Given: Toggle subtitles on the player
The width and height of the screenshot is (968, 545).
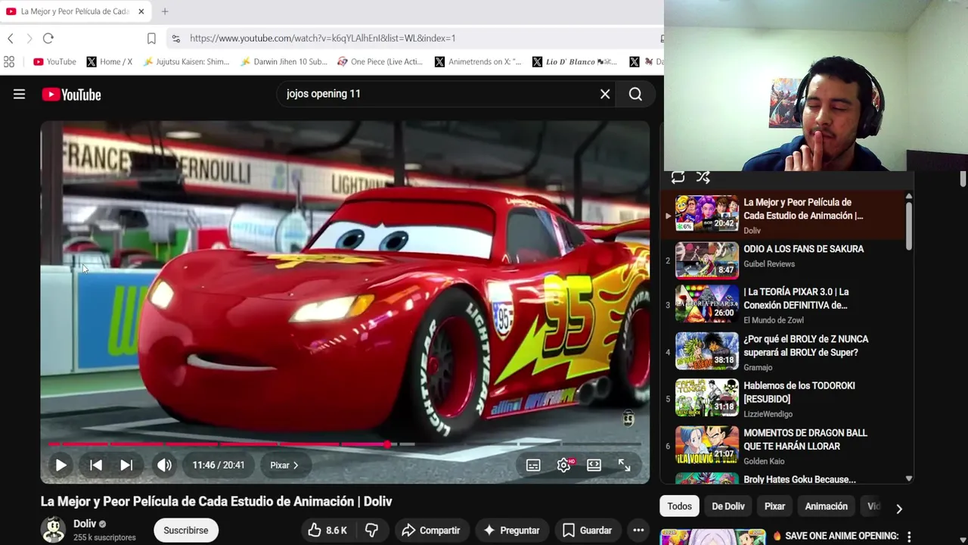Looking at the screenshot, I should tap(533, 465).
